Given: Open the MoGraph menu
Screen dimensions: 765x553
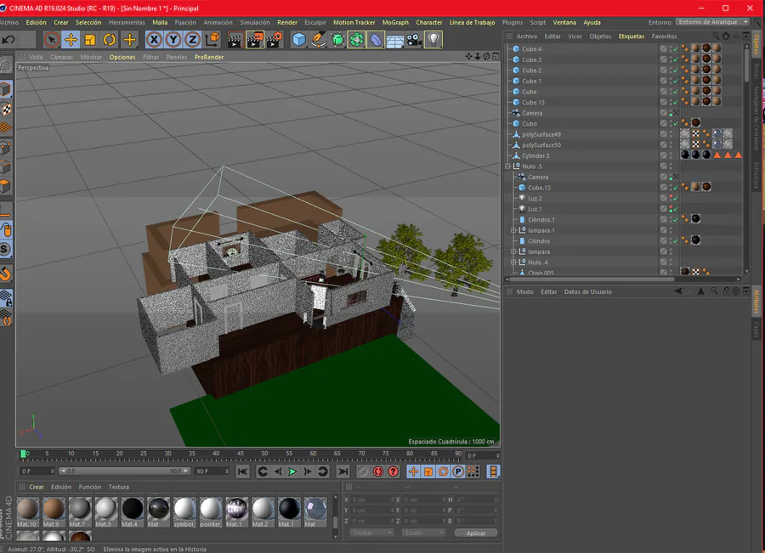Looking at the screenshot, I should [395, 22].
